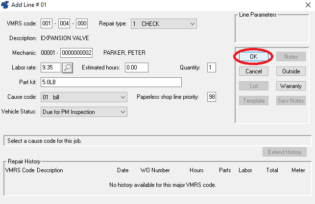Click the Mechanic ID input field
The width and height of the screenshot is (315, 204).
click(76, 53)
